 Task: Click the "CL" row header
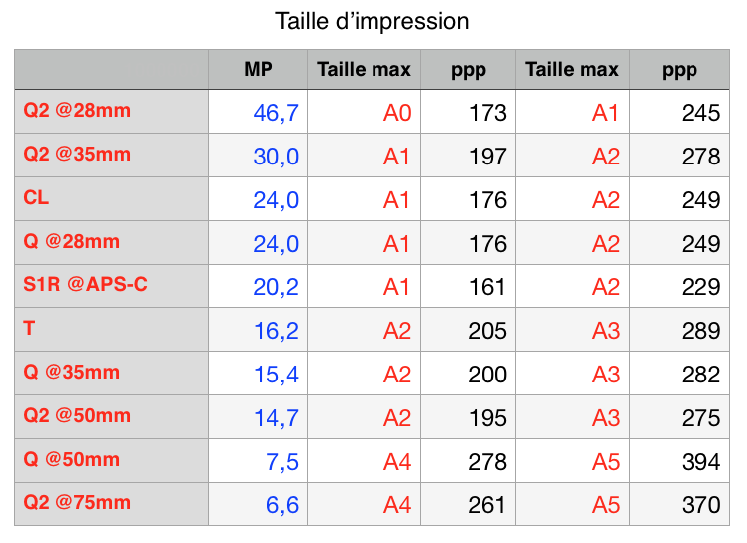37,198
